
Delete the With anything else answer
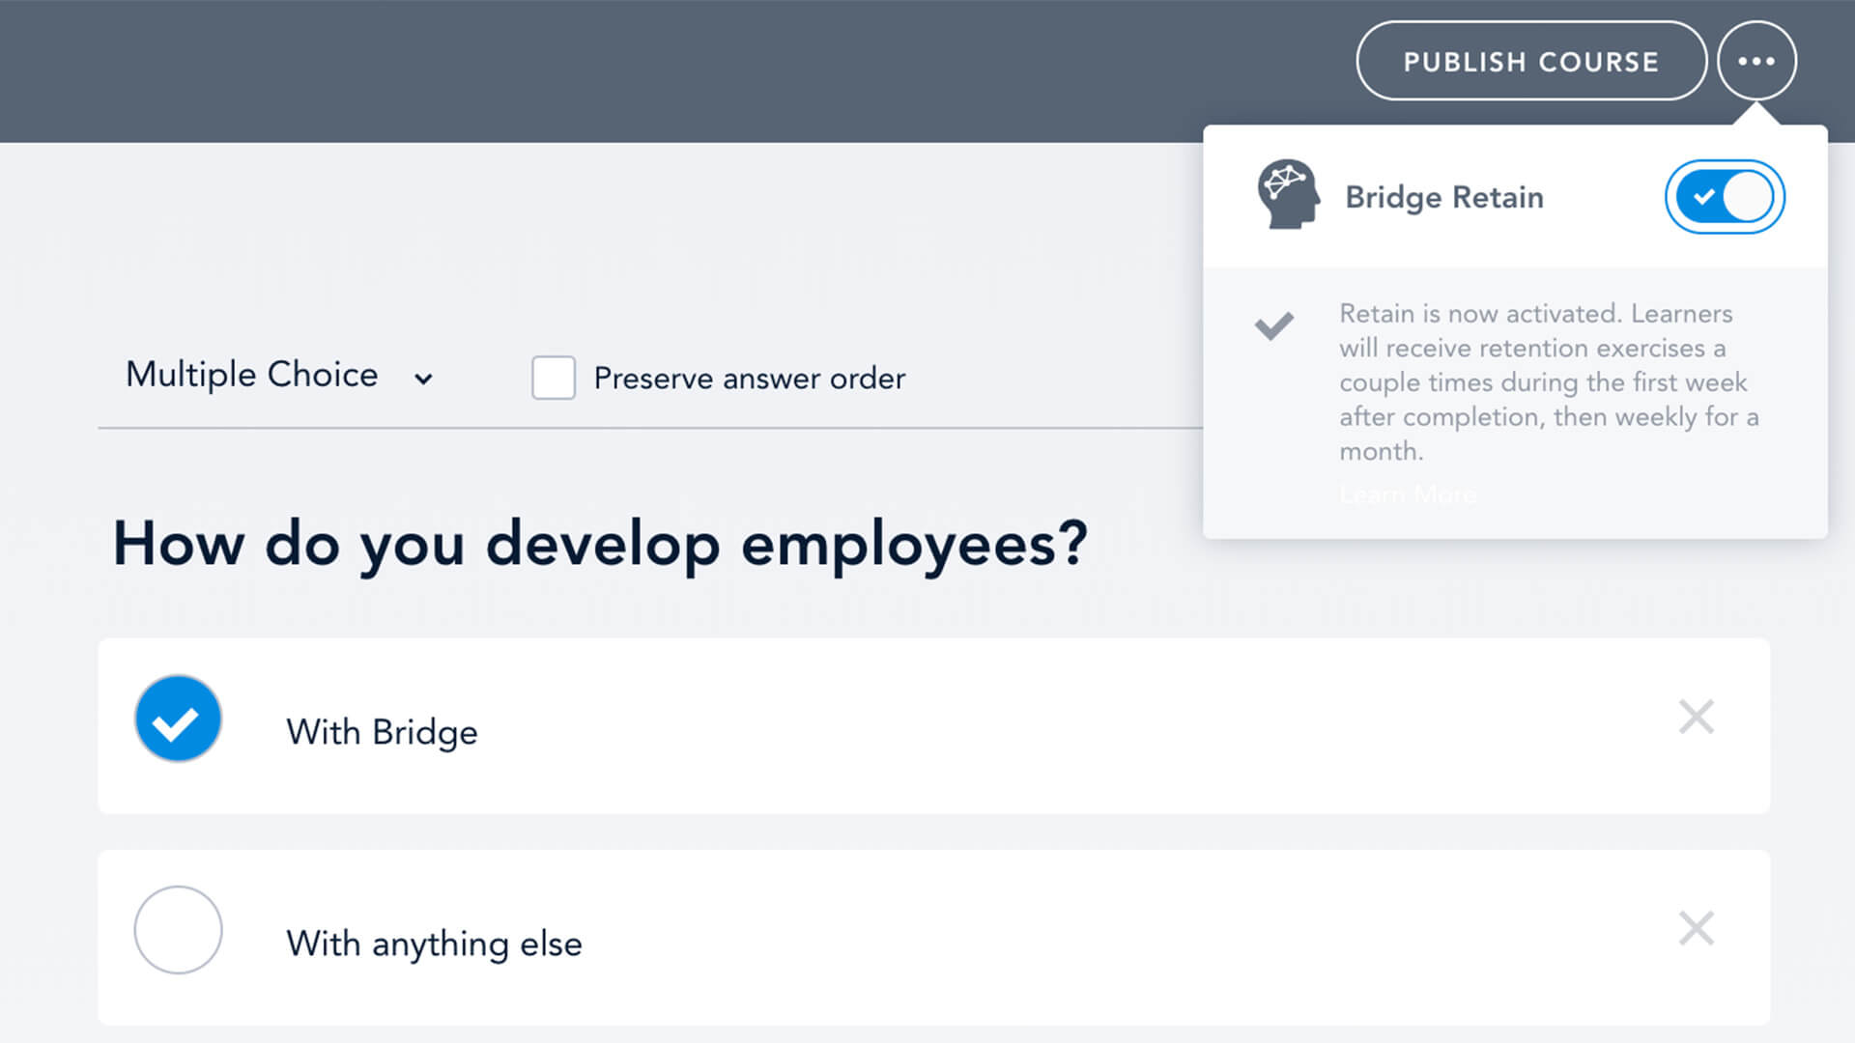1697,928
